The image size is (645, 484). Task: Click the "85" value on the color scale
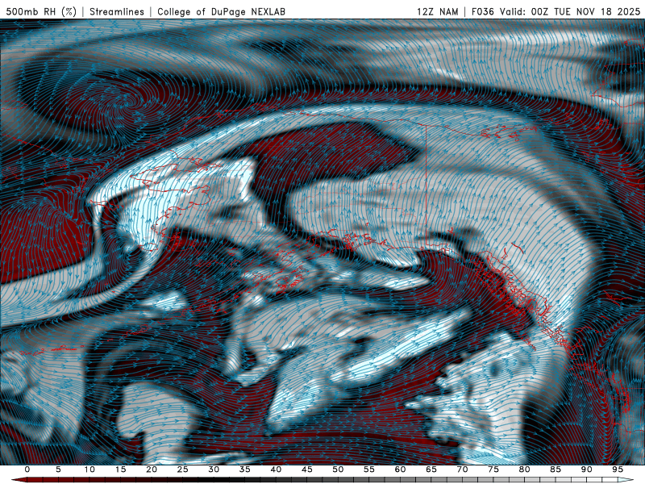tap(556, 469)
